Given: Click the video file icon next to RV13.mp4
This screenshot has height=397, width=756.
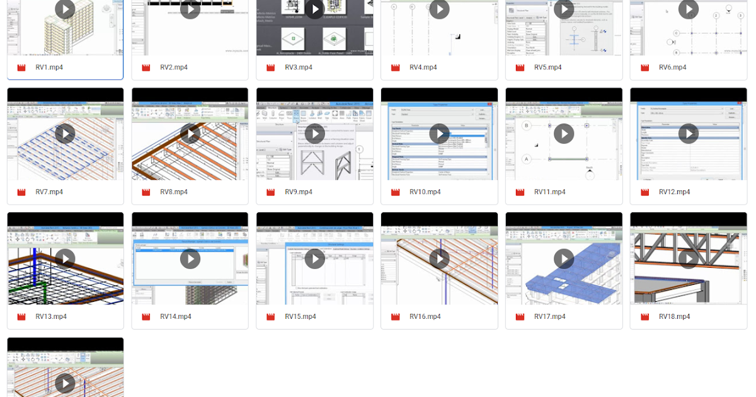Looking at the screenshot, I should tap(20, 316).
